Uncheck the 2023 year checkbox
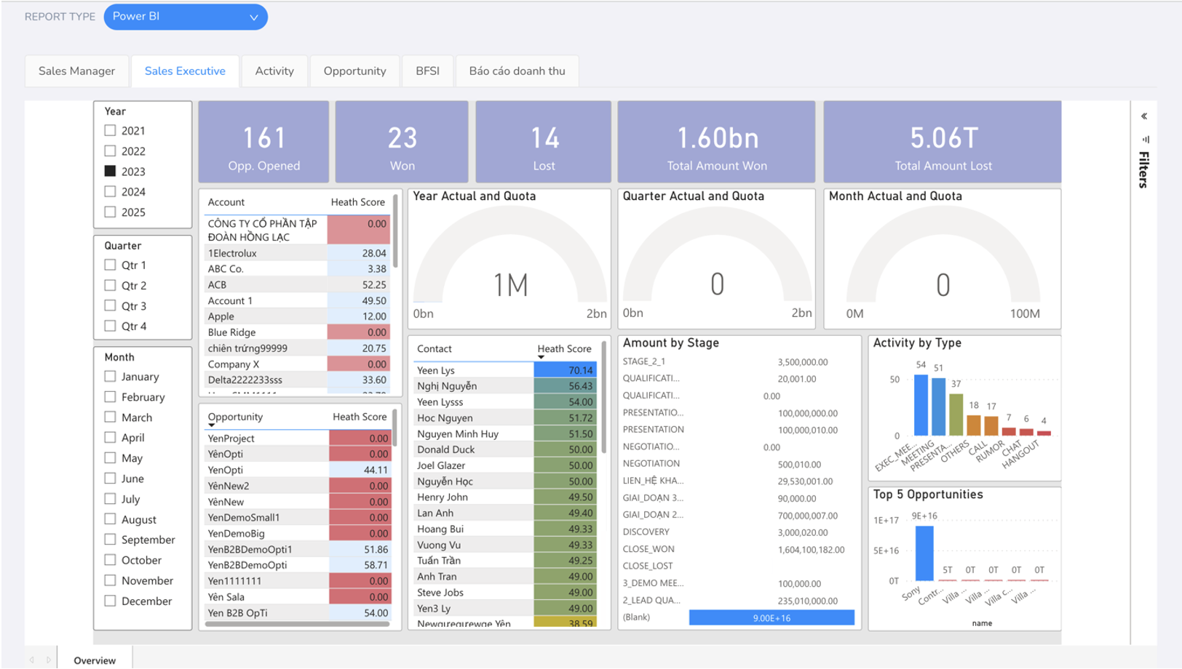The image size is (1182, 669). (110, 172)
